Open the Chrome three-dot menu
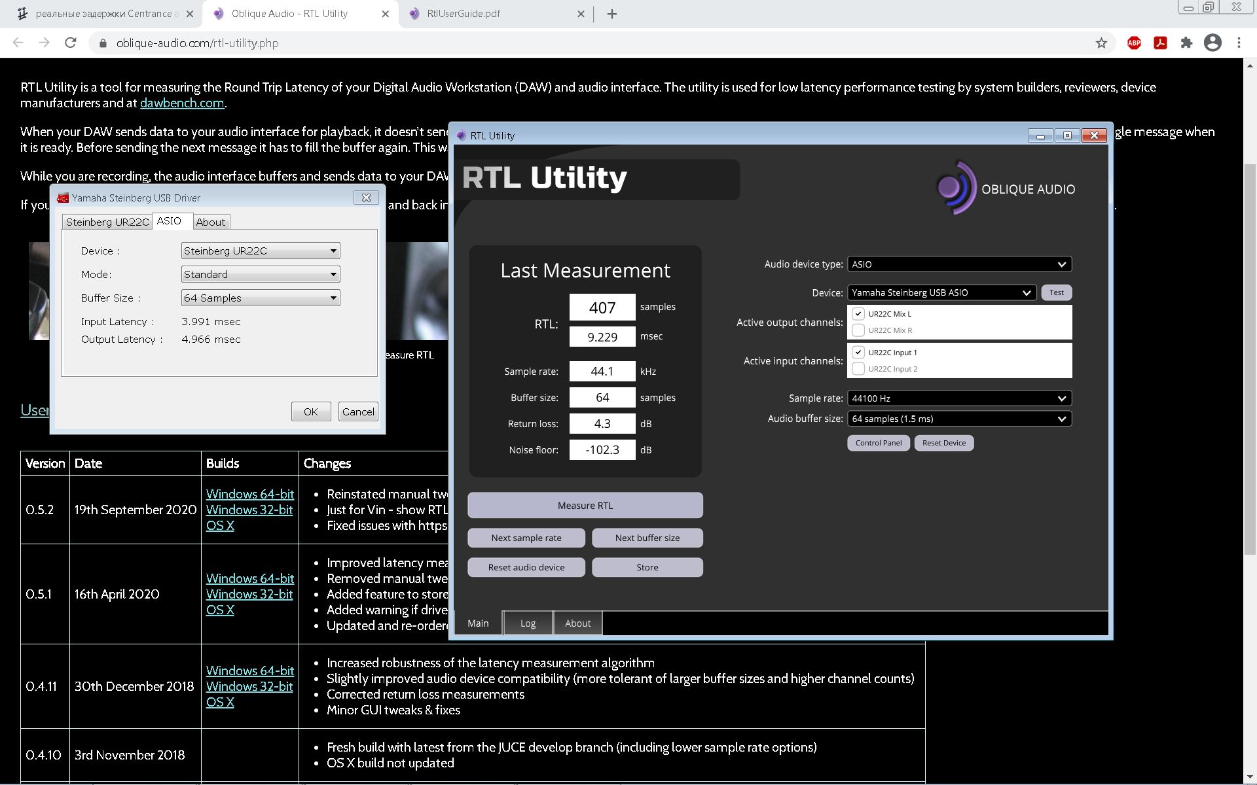The image size is (1257, 785). 1239,43
